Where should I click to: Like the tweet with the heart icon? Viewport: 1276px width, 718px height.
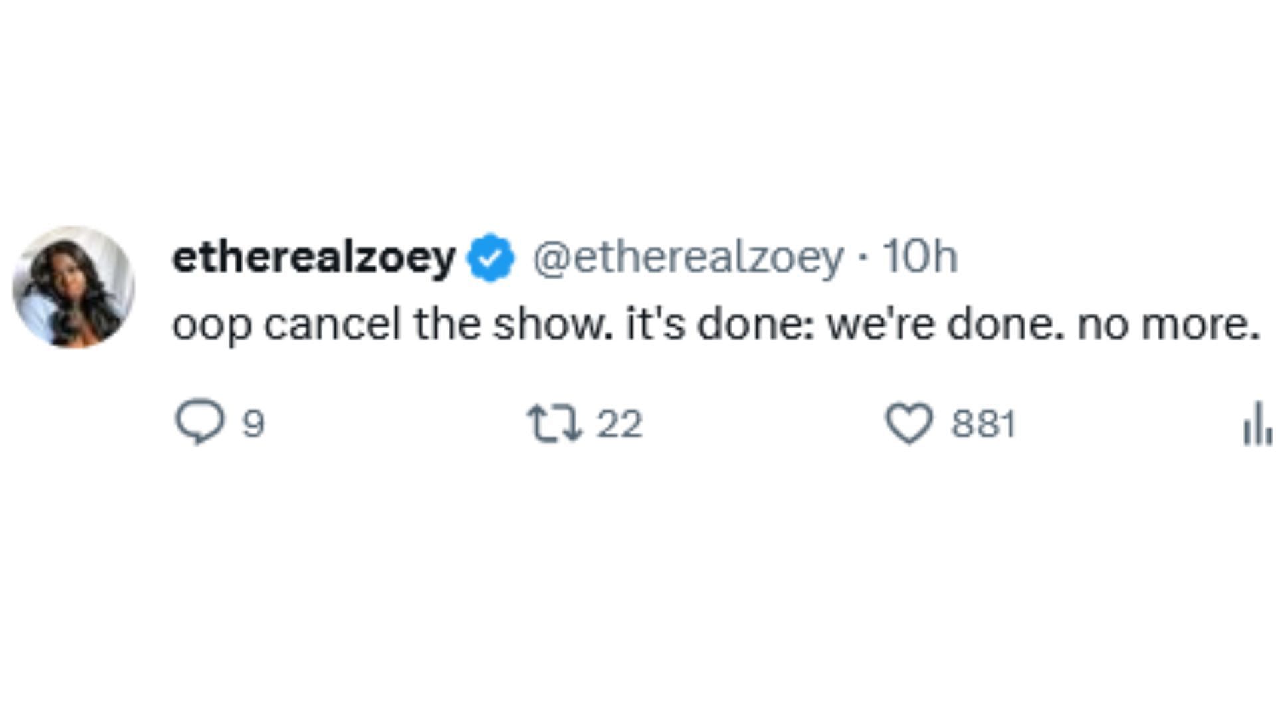coord(909,423)
